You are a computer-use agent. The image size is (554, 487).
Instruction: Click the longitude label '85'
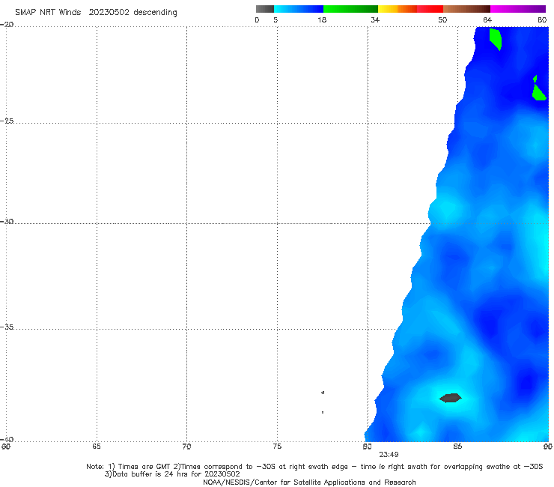(457, 447)
